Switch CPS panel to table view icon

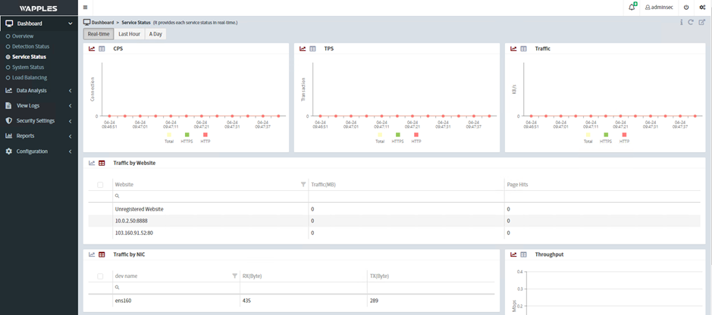[102, 48]
